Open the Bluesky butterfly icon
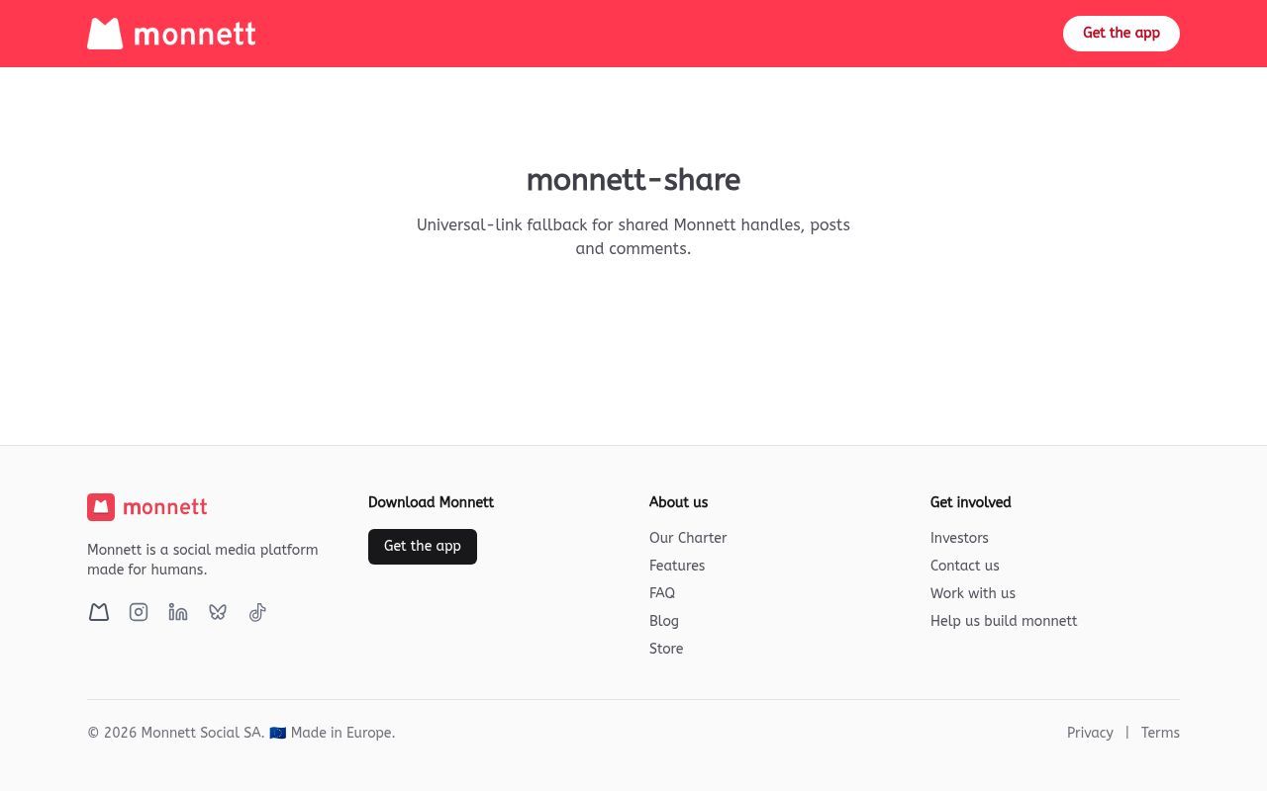Viewport: 1267px width, 791px height. coord(218,612)
